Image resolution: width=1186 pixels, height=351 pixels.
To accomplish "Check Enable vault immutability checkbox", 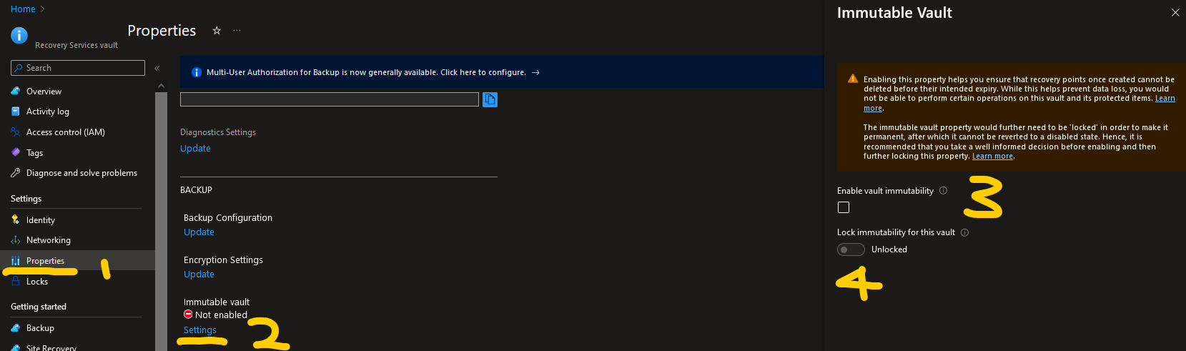I will click(x=844, y=207).
